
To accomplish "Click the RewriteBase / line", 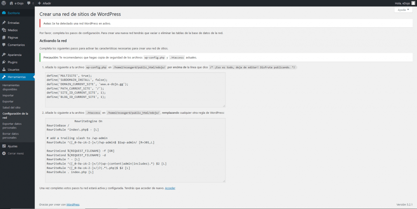I will click(58, 125).
